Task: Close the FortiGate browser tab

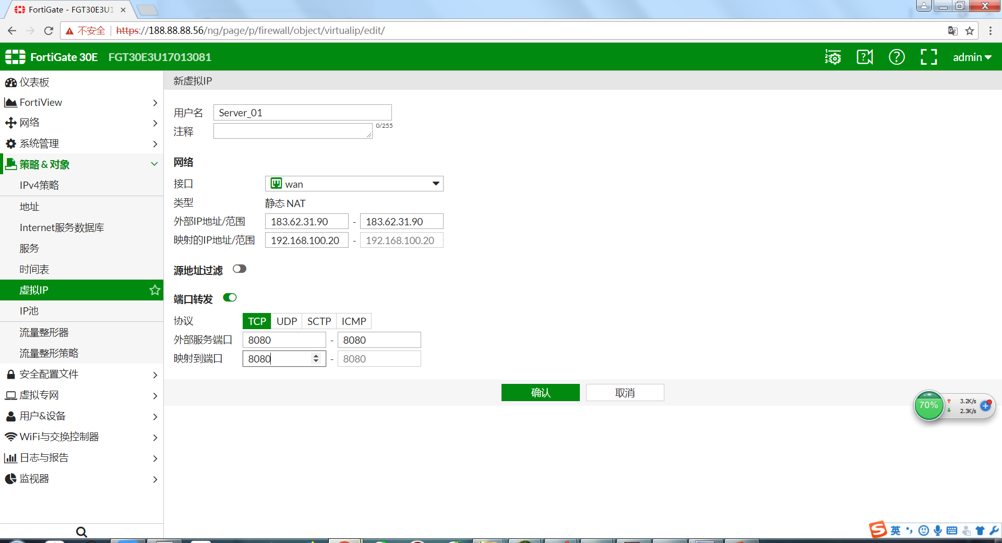Action: pyautogui.click(x=123, y=10)
